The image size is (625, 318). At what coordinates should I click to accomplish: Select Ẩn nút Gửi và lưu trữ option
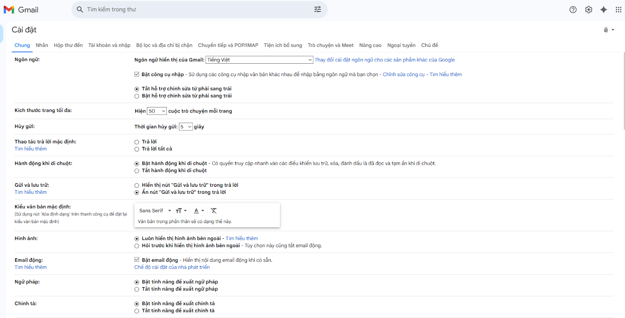[x=137, y=193]
